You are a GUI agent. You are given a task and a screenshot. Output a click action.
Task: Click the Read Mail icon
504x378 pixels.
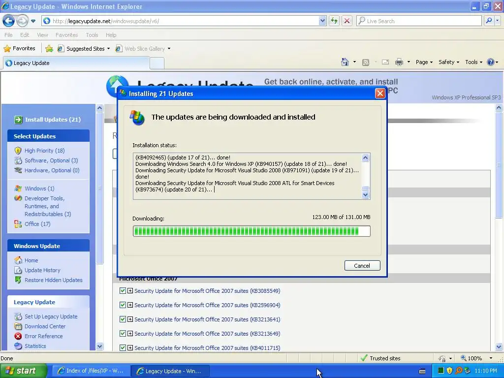385,62
